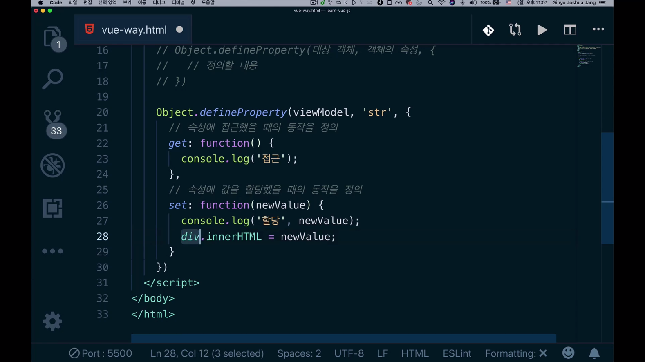The height and width of the screenshot is (362, 645).
Task: Change the HTML language mode selector
Action: [414, 353]
